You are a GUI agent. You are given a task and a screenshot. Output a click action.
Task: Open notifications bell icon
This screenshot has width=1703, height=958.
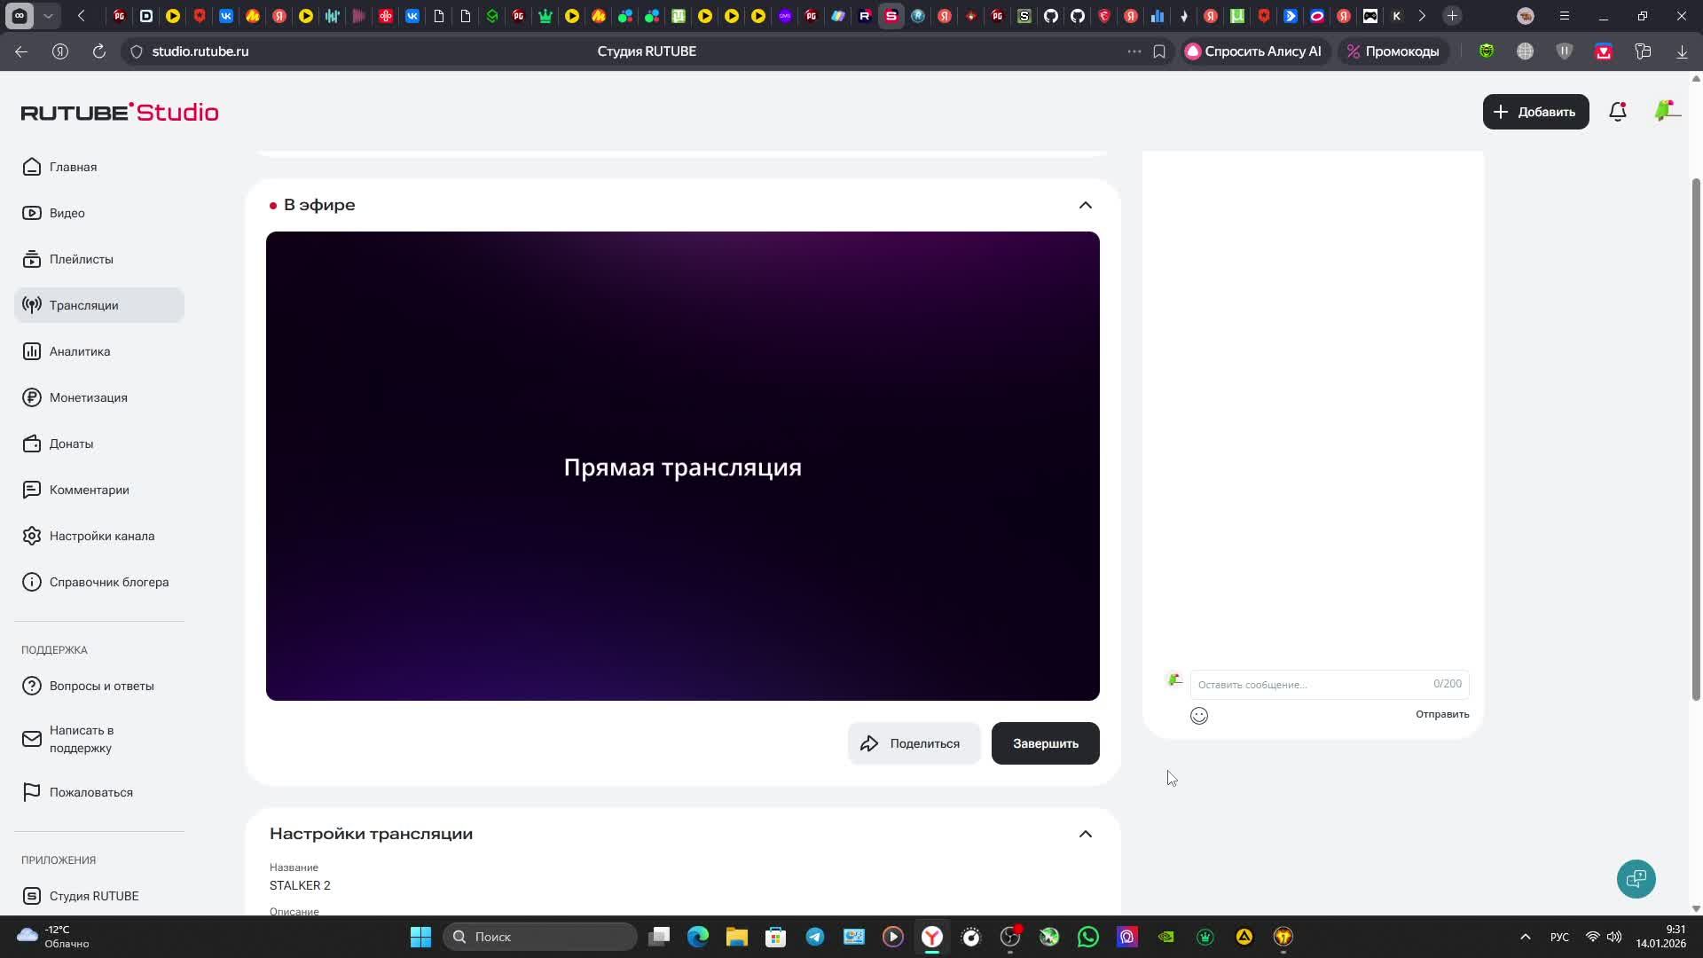click(x=1617, y=112)
